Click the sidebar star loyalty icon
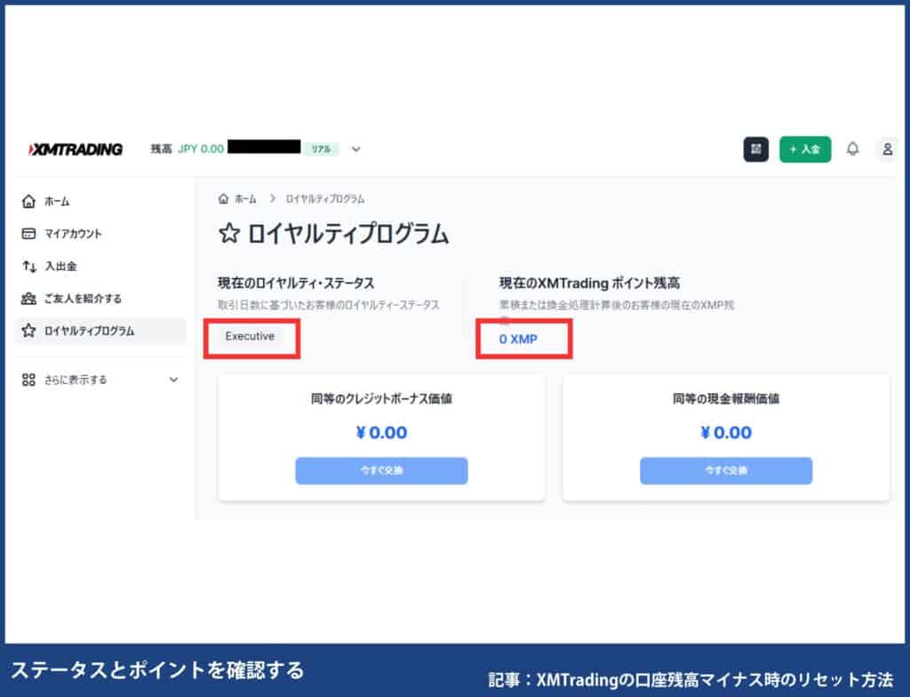Image resolution: width=910 pixels, height=697 pixels. (x=28, y=331)
